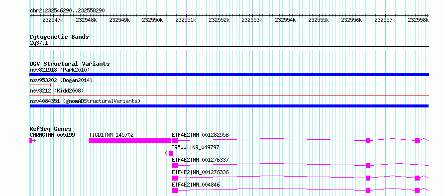Click the 232552k ruler tick label
The image size is (443, 196).
(219, 20)
